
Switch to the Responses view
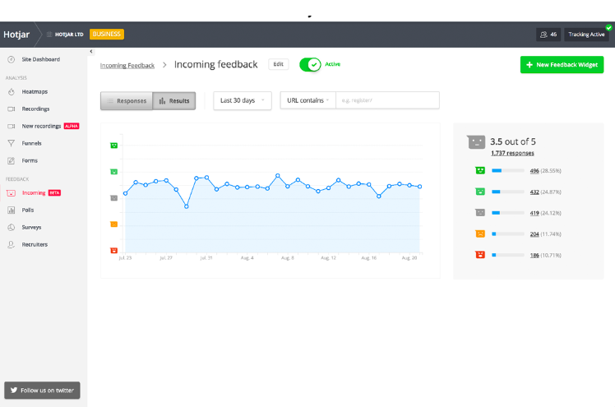[126, 101]
